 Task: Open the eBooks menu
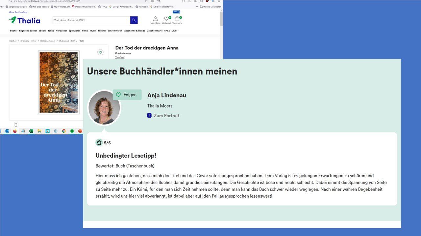pos(42,31)
